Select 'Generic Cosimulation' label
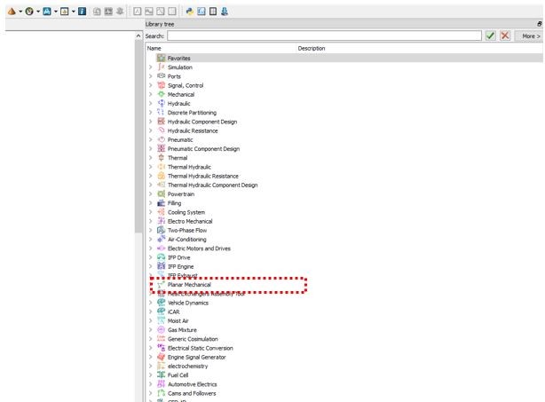This screenshot has width=545, height=402. pos(193,339)
